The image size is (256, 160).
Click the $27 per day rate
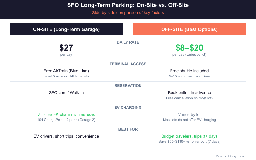point(66,48)
